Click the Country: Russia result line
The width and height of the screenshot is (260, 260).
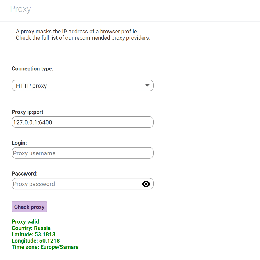(31, 228)
